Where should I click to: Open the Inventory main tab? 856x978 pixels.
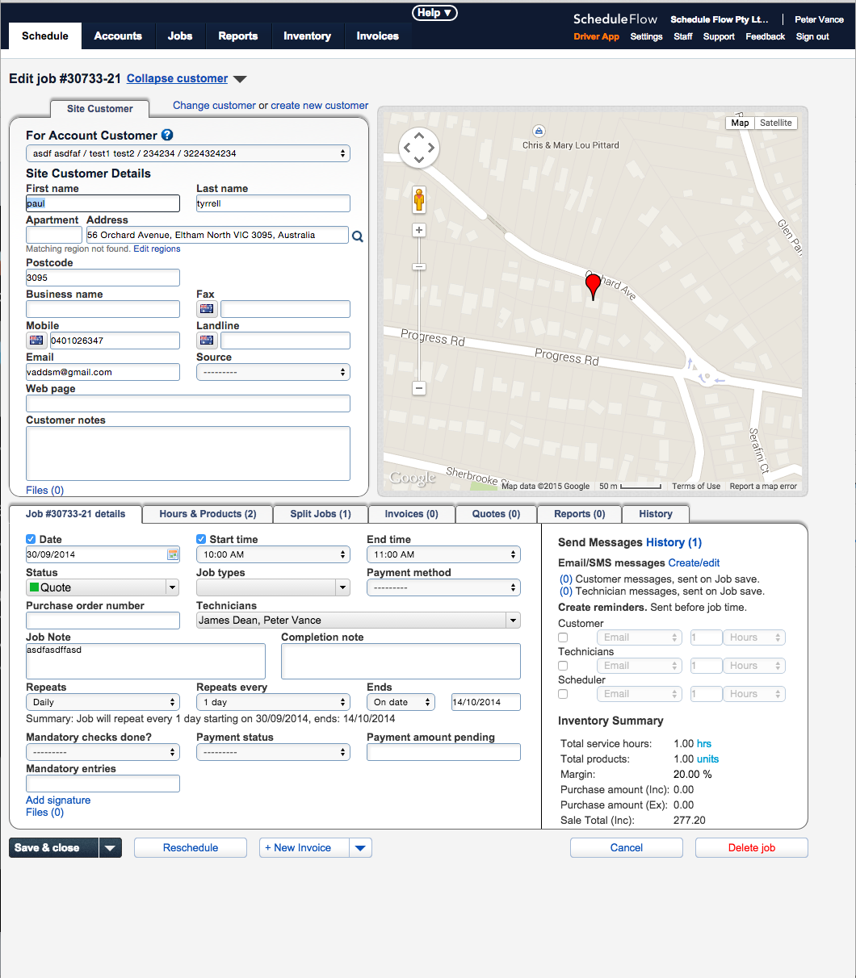pyautogui.click(x=307, y=36)
